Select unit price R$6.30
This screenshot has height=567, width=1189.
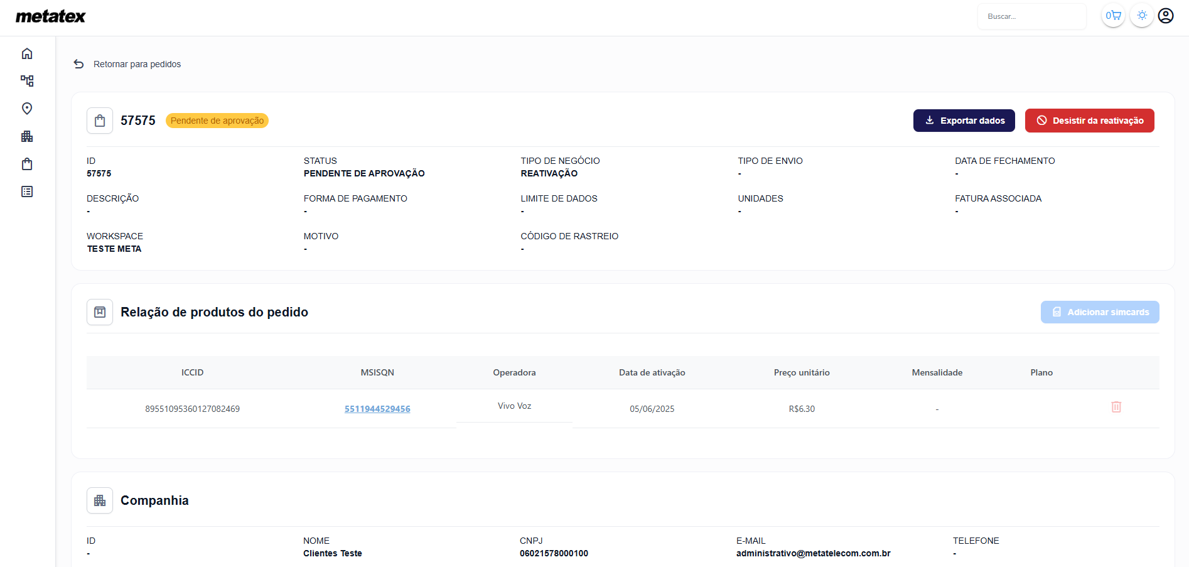pos(802,409)
